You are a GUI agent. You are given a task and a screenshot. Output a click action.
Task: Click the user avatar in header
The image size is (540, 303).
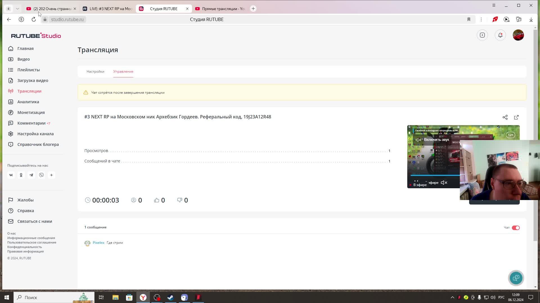(518, 35)
